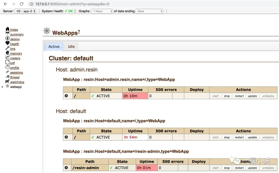Click the wrench icon beside jmx
The image size is (279, 173).
(7, 48)
